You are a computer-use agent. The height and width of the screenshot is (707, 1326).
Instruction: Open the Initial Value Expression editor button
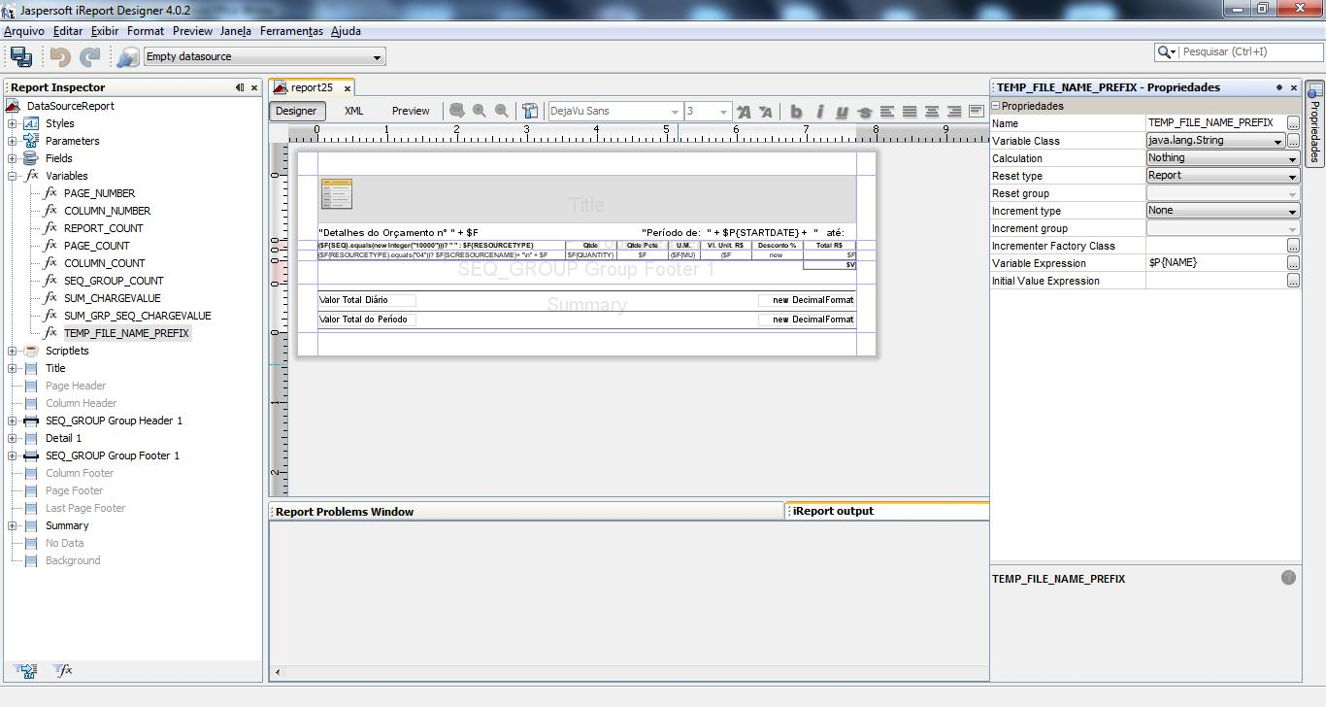pyautogui.click(x=1293, y=281)
